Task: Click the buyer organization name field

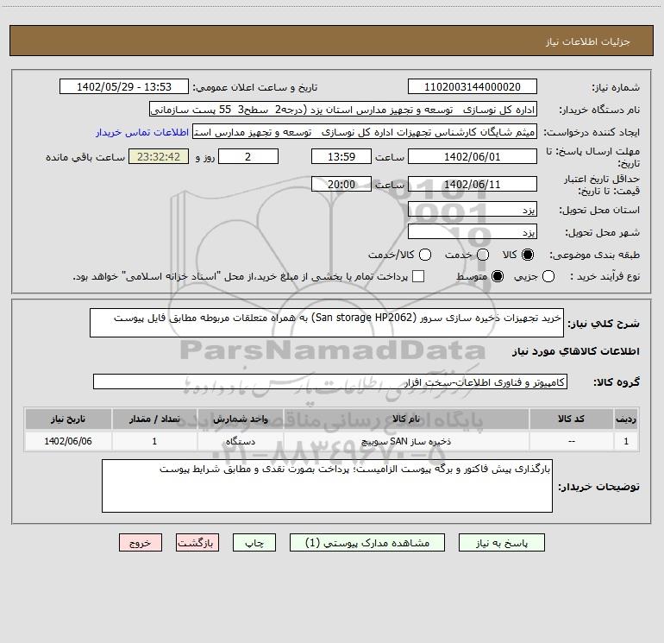Action: pos(343,110)
